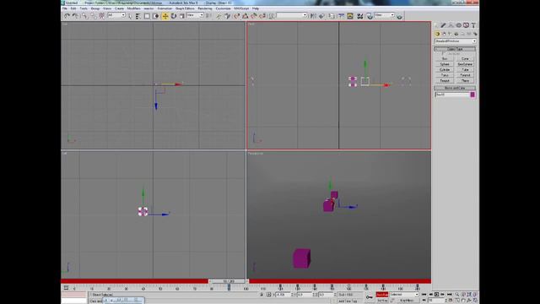540x304 pixels.
Task: Click Pan View hand icon
Action: (x=463, y=301)
